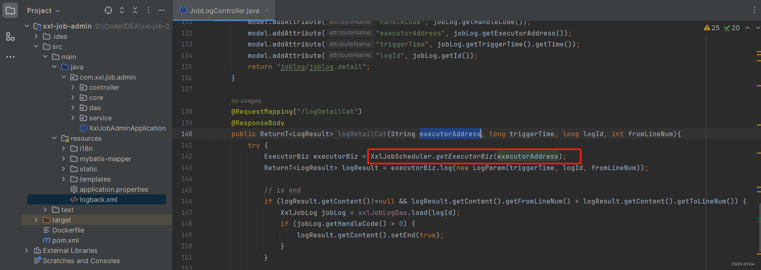Click the @RequestMapping annotation

coord(262,111)
